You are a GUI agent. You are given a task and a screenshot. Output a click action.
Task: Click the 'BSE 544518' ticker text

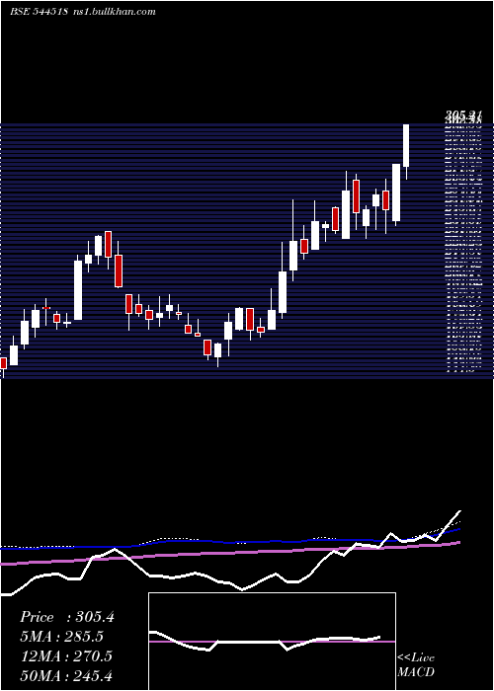(39, 12)
